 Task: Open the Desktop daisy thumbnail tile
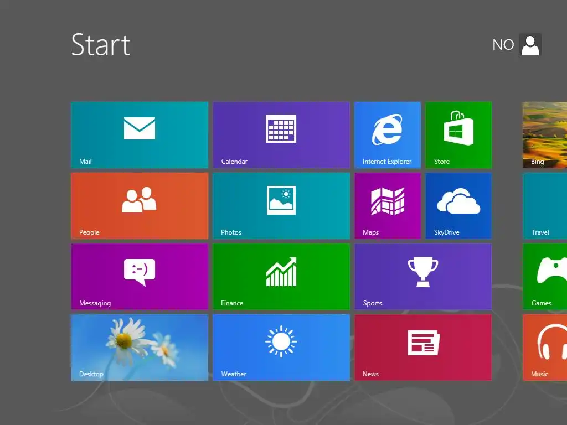pos(140,348)
